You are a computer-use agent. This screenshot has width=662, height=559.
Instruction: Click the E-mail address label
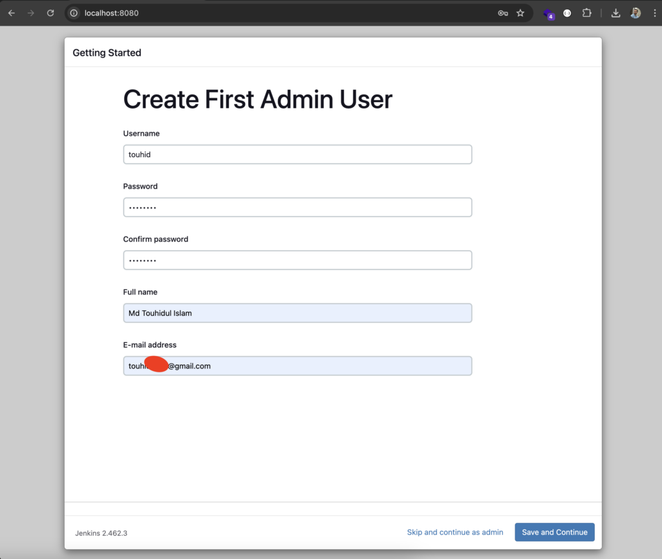149,344
